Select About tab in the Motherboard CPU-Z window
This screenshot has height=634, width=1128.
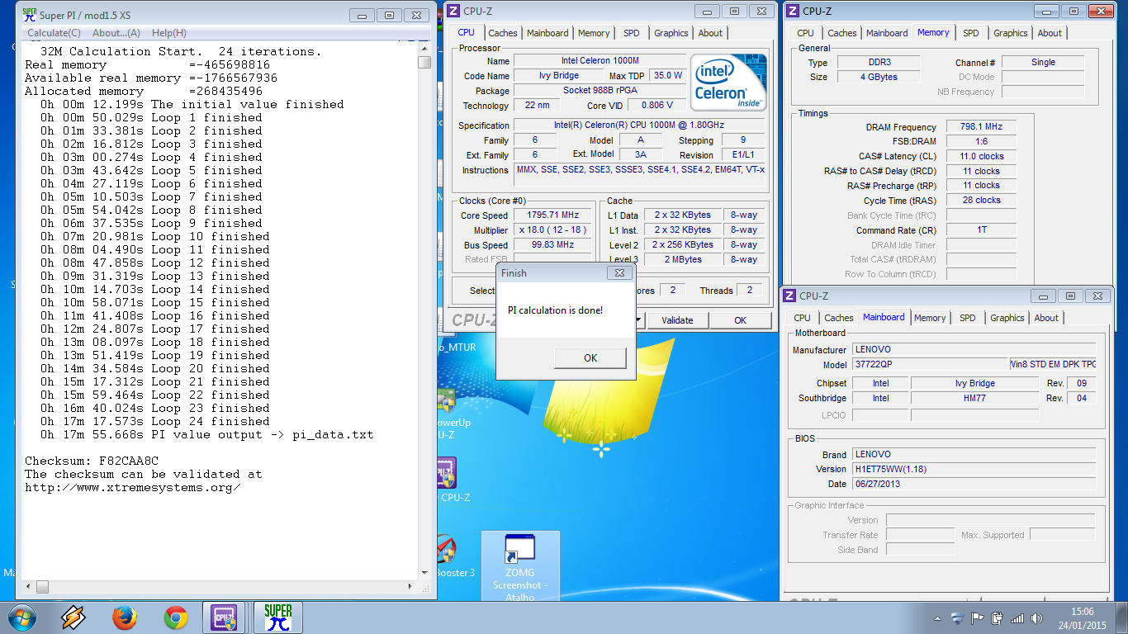[1046, 318]
